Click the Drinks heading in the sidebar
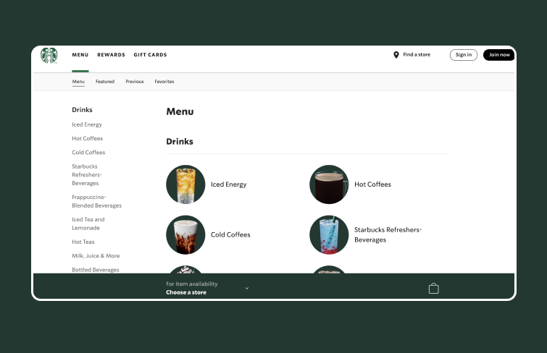The width and height of the screenshot is (547, 353). [x=82, y=109]
